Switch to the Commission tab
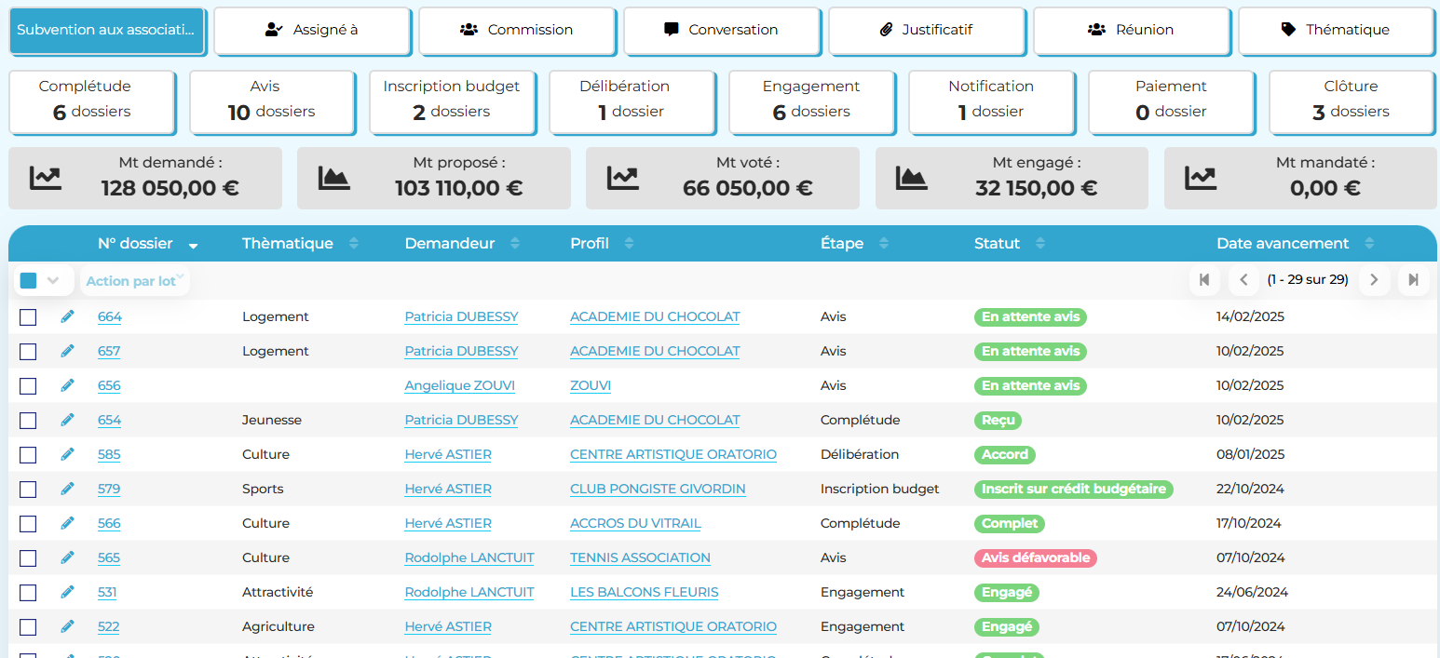The image size is (1440, 658). (517, 30)
